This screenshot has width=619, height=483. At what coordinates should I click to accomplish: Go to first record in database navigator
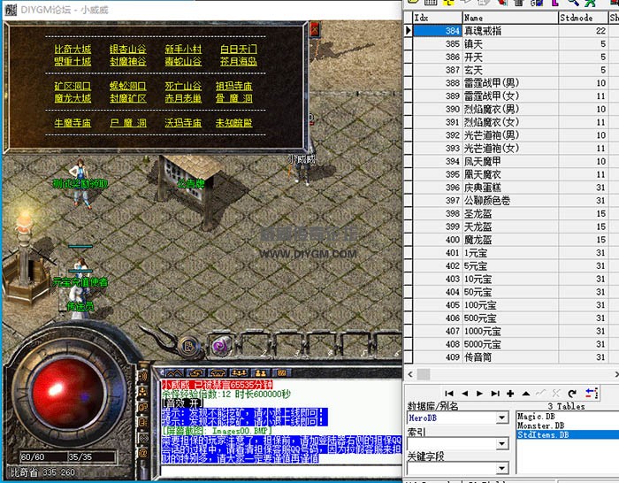[x=449, y=394]
